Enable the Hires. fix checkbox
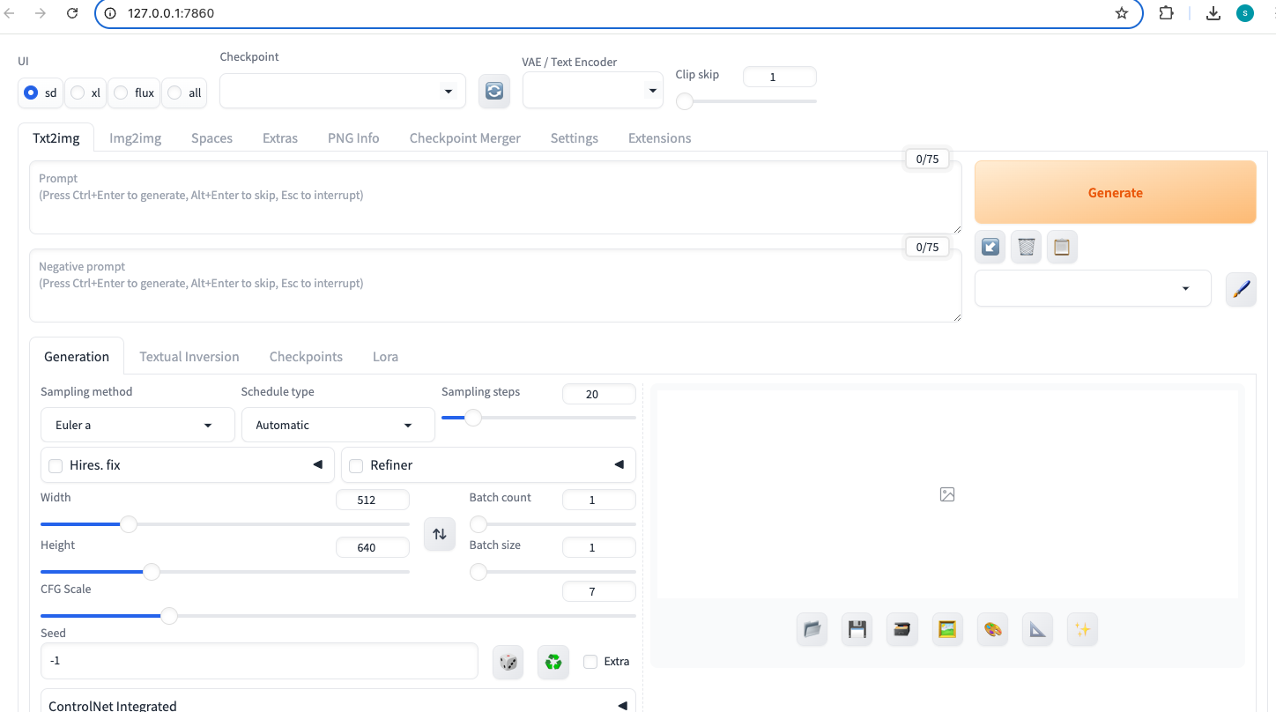Viewport: 1276px width, 712px height. pyautogui.click(x=56, y=466)
